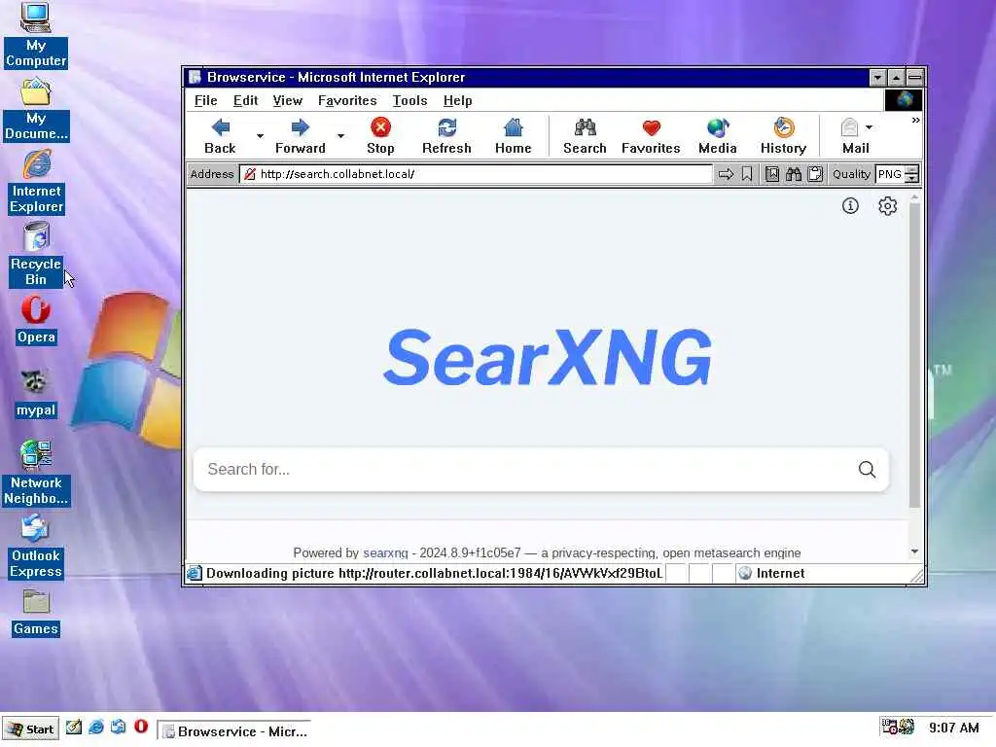Open the Search binoculars toolbar button
996x747 pixels.
pos(585,136)
